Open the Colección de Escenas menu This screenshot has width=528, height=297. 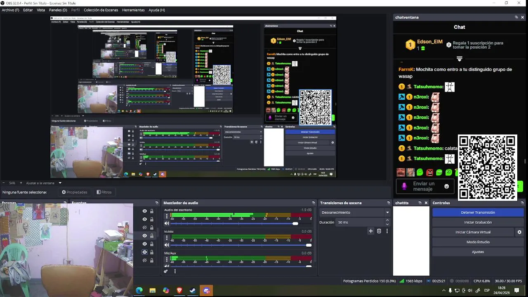[x=101, y=10]
